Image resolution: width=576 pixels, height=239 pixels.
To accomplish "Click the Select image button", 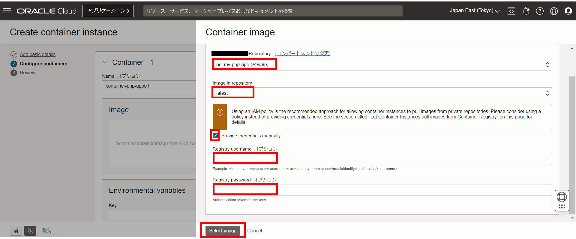I will [223, 231].
